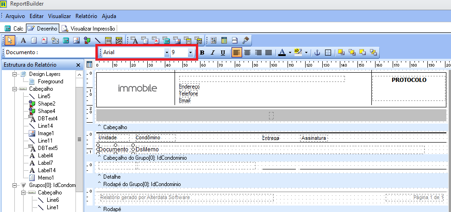
Task: Select DBText4 in the report tree
Action: click(x=47, y=118)
